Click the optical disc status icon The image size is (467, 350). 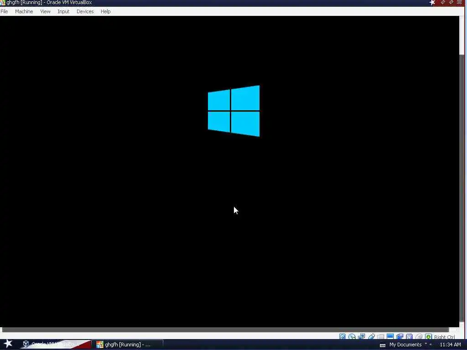352,336
